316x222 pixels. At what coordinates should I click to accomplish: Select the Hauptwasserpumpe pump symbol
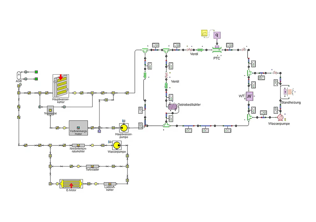pyautogui.click(x=124, y=128)
